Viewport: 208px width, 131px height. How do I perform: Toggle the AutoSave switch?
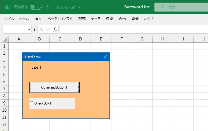[x=36, y=7]
